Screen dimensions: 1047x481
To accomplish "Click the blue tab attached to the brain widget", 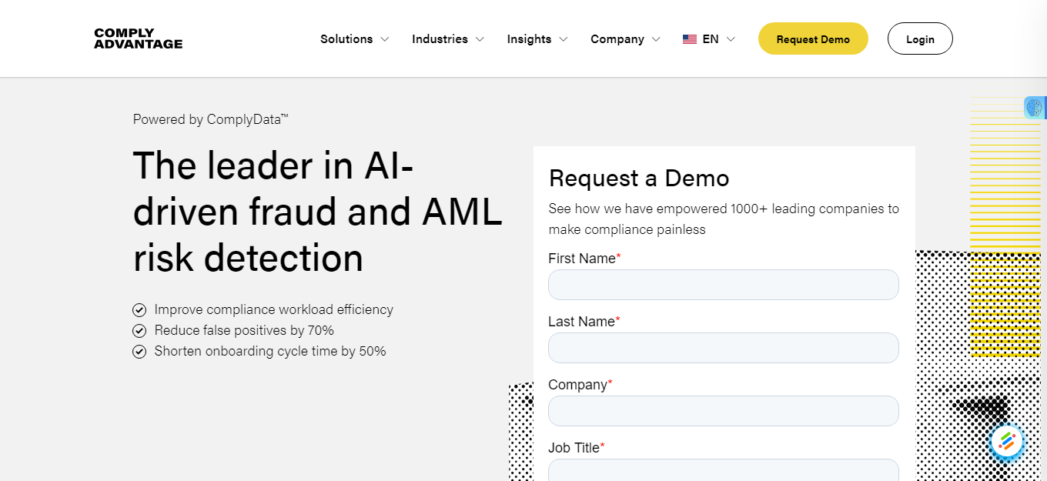I will pyautogui.click(x=1043, y=109).
